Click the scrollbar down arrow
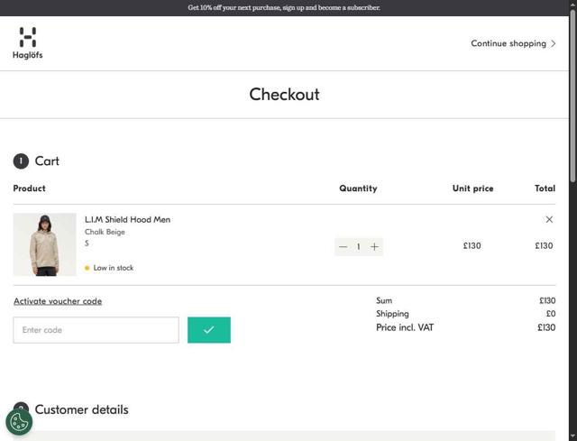 [x=573, y=437]
